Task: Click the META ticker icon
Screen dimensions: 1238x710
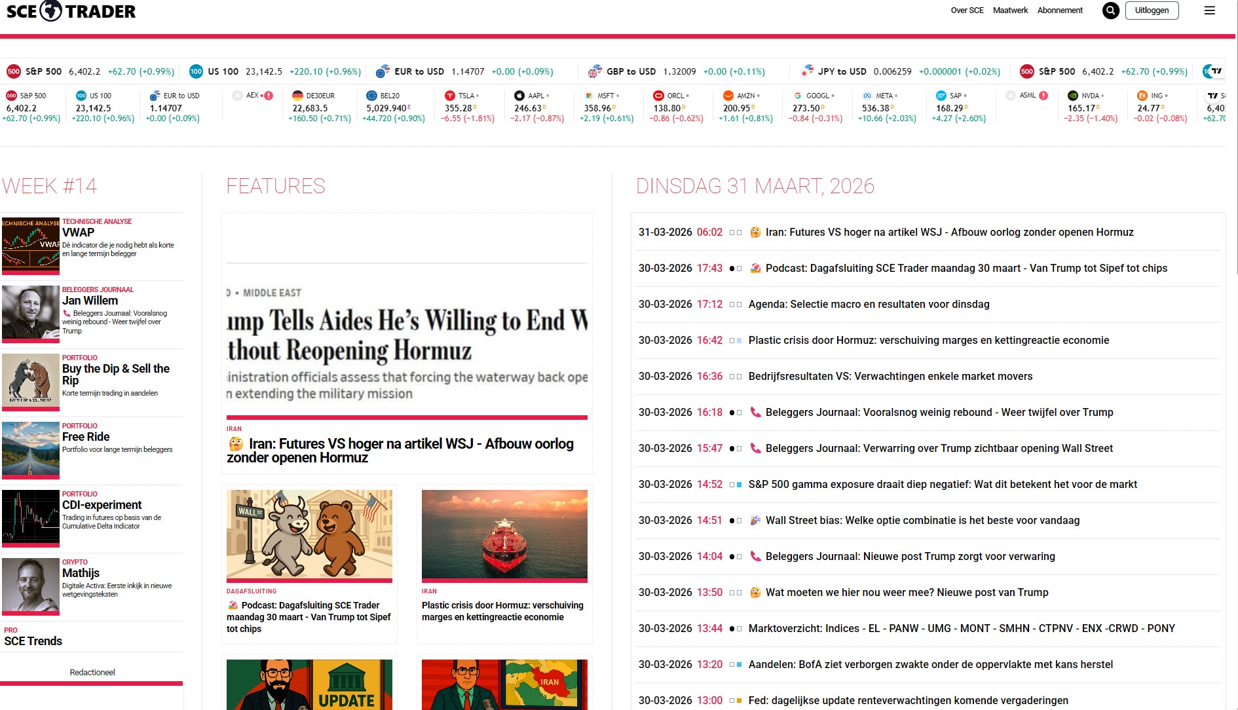Action: (x=867, y=96)
